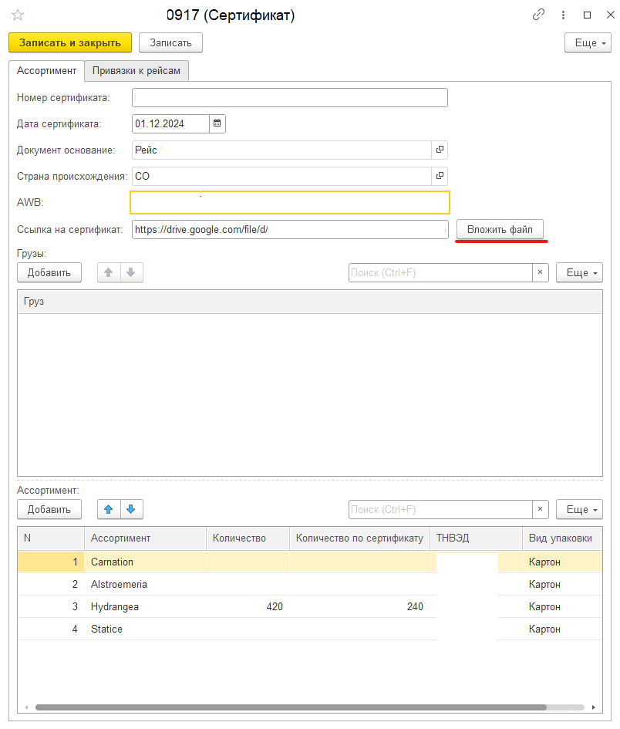Expand Еще menu in assortment section
This screenshot has width=620, height=729.
coord(579,509)
